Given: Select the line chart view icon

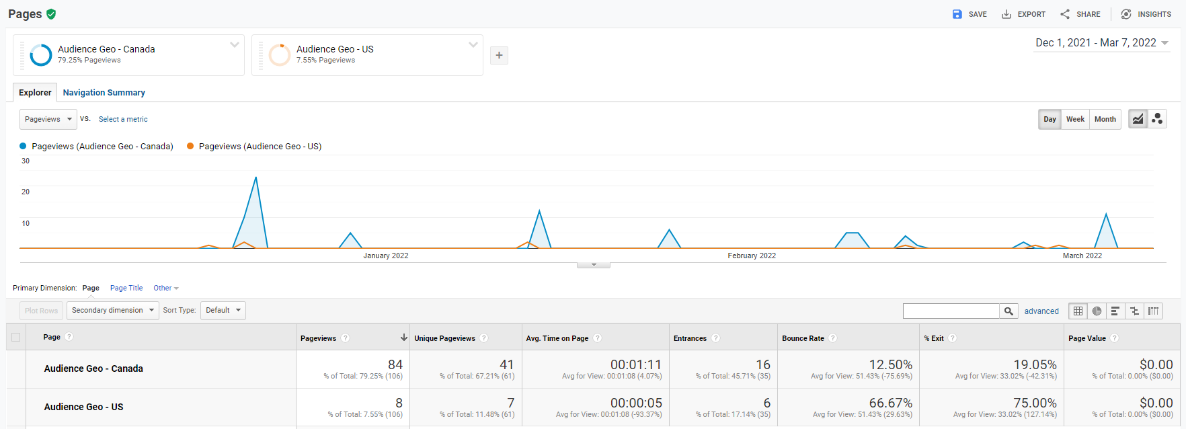Looking at the screenshot, I should pyautogui.click(x=1138, y=119).
